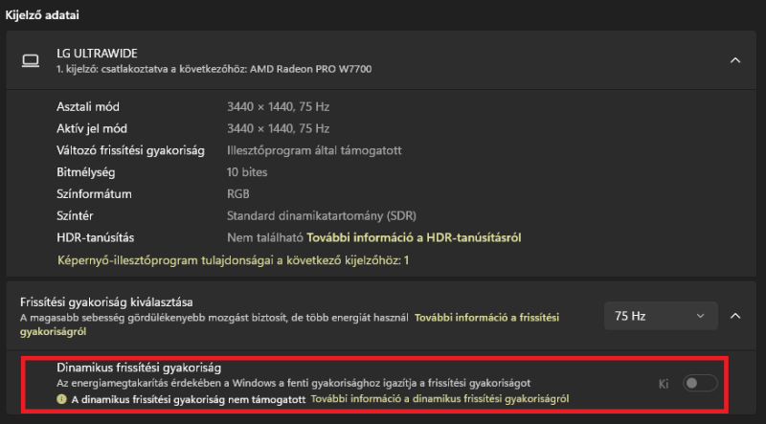Toggle the Dinamikus frissítési gyakoriság switch

tap(699, 384)
